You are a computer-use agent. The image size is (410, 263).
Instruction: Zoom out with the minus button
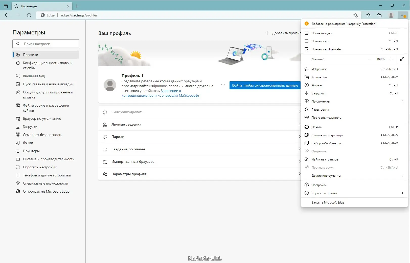370,59
